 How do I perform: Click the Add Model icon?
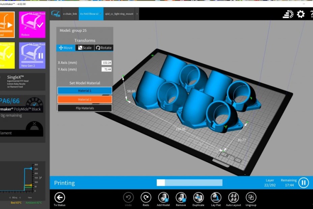pos(163,197)
